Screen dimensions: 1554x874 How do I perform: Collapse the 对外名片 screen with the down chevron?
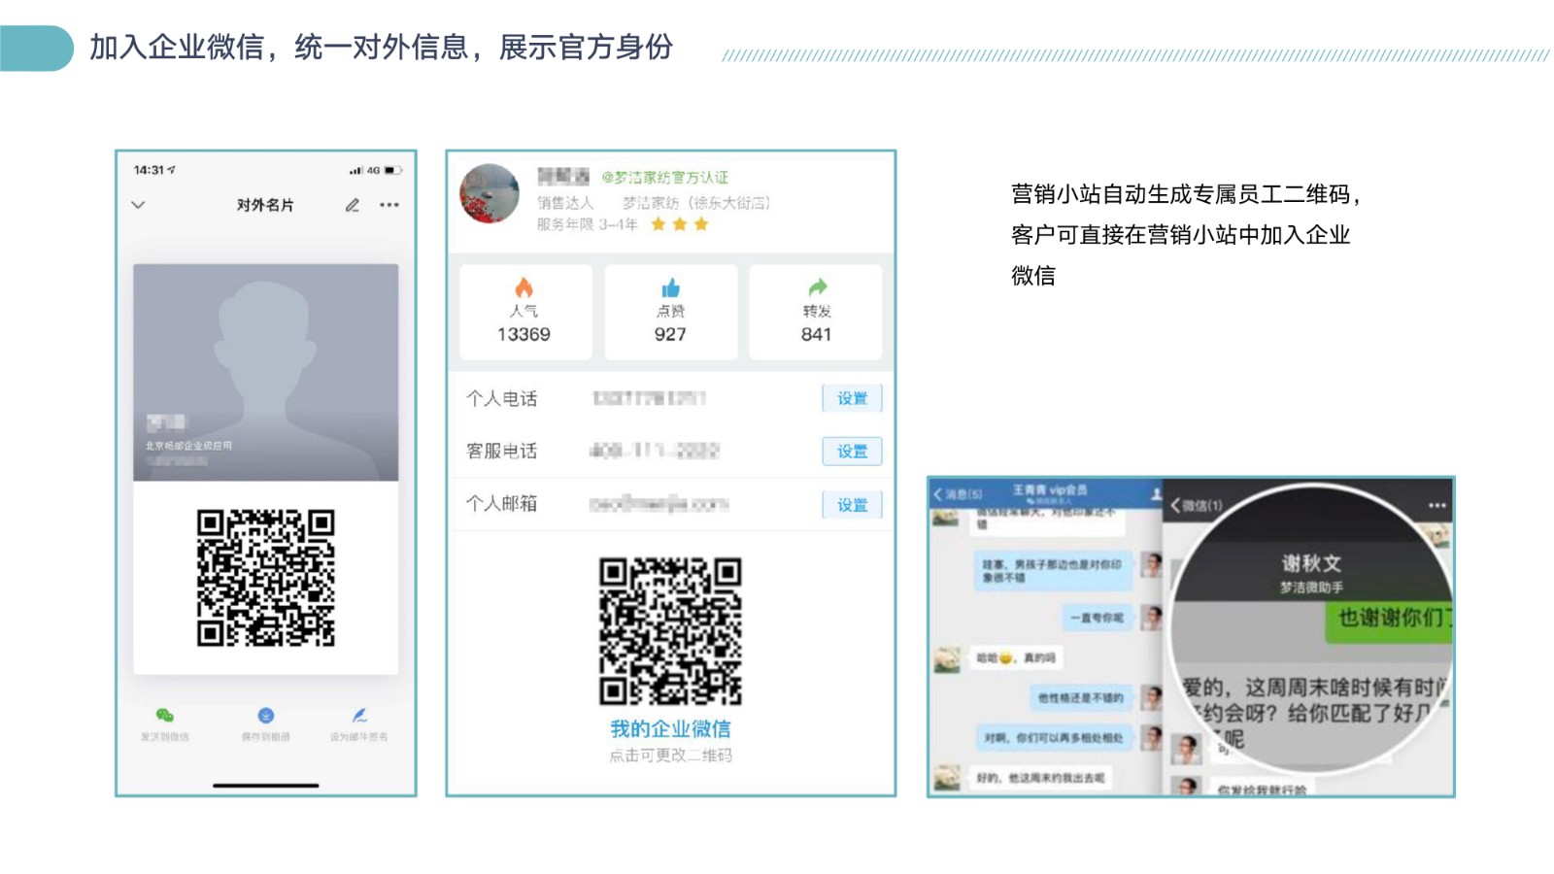pos(138,205)
